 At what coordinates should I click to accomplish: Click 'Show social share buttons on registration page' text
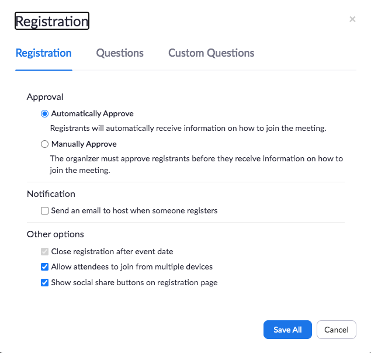click(134, 282)
